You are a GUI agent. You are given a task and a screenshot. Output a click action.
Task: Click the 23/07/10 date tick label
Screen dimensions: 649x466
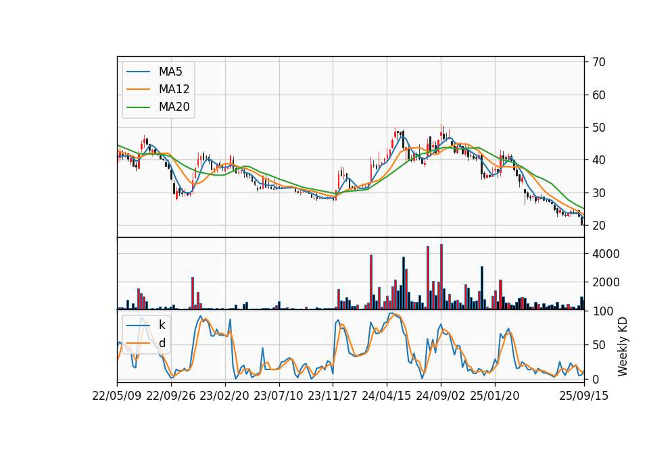(x=279, y=396)
